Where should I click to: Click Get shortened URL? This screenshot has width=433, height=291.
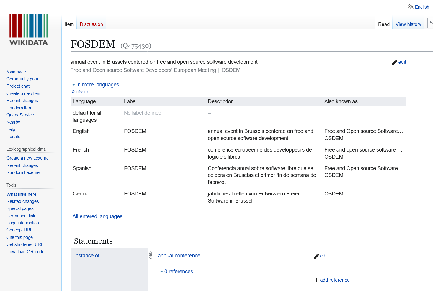(x=25, y=244)
